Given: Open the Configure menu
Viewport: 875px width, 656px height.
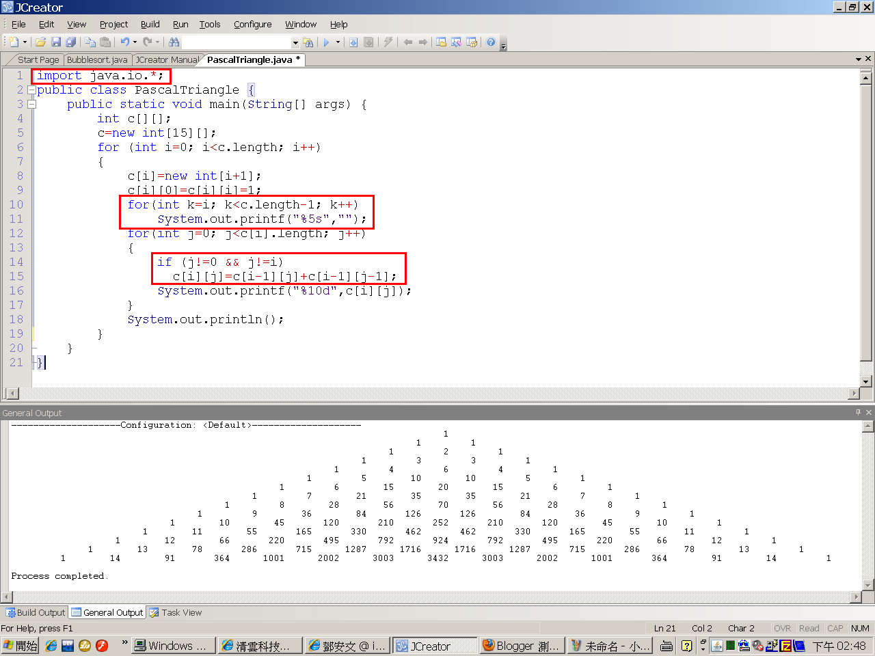Looking at the screenshot, I should tap(252, 24).
